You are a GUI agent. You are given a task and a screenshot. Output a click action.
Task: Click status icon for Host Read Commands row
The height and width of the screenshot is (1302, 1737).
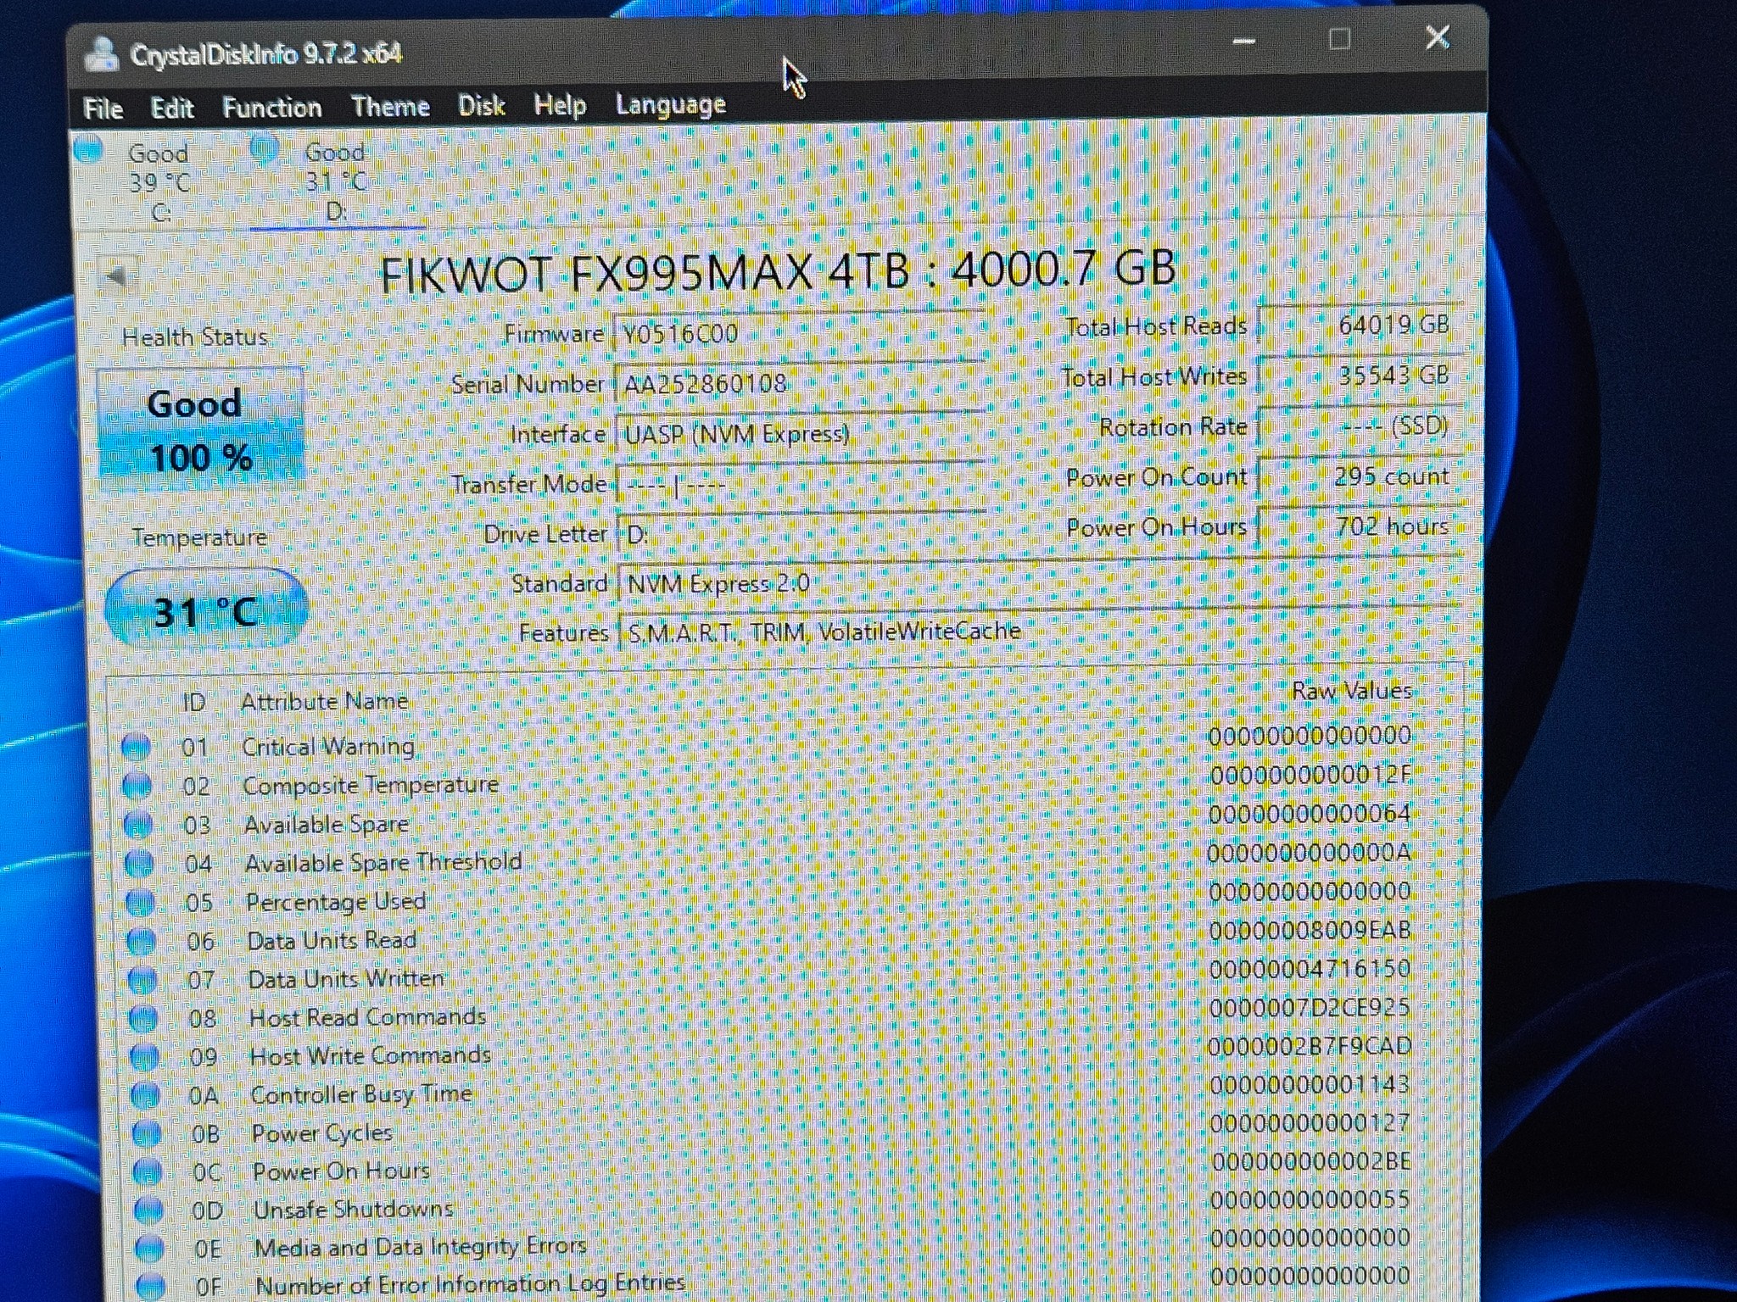[x=142, y=1018]
